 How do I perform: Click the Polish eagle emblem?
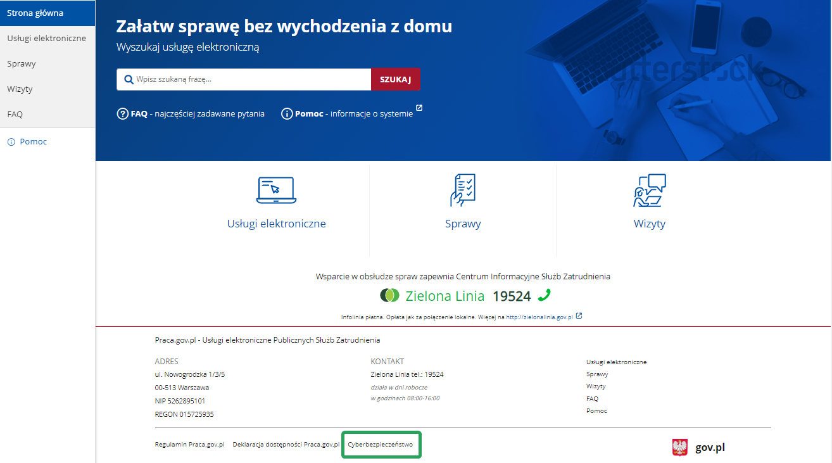(x=680, y=447)
